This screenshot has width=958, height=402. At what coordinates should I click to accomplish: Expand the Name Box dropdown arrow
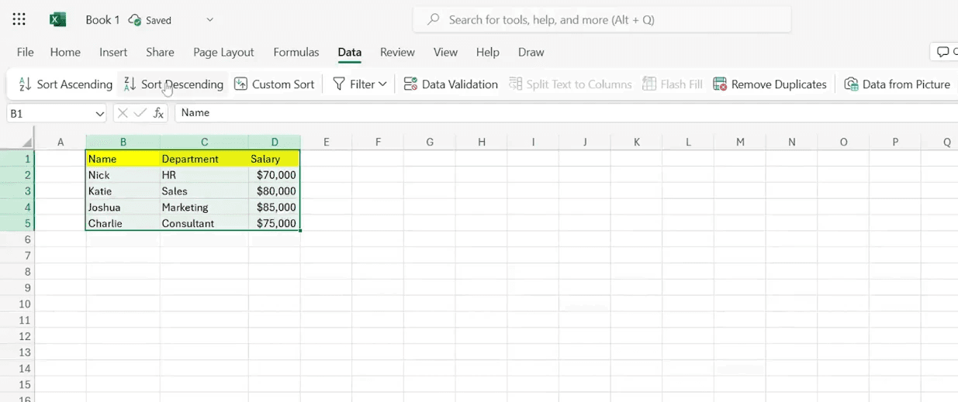(x=99, y=113)
